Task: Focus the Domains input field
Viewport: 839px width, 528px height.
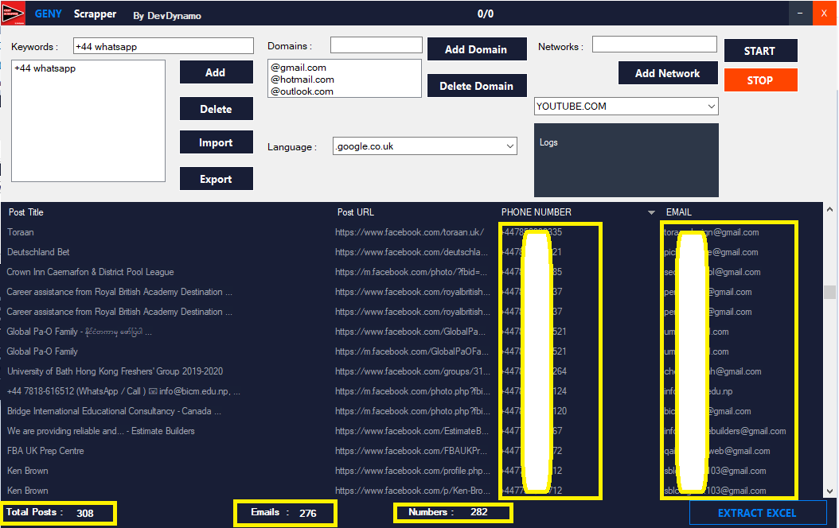Action: [x=377, y=45]
